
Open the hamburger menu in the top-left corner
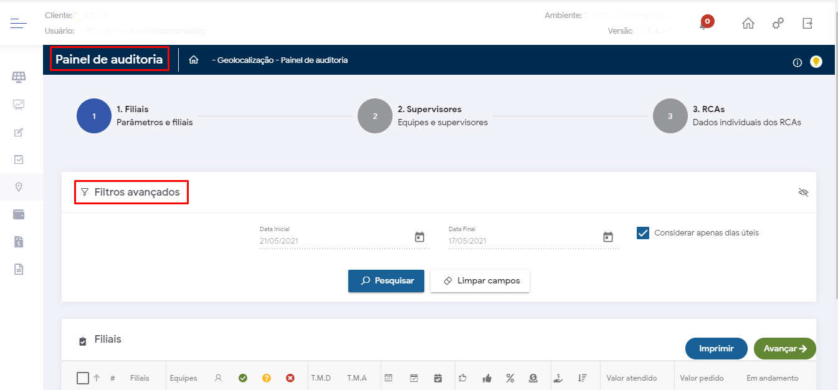click(19, 24)
